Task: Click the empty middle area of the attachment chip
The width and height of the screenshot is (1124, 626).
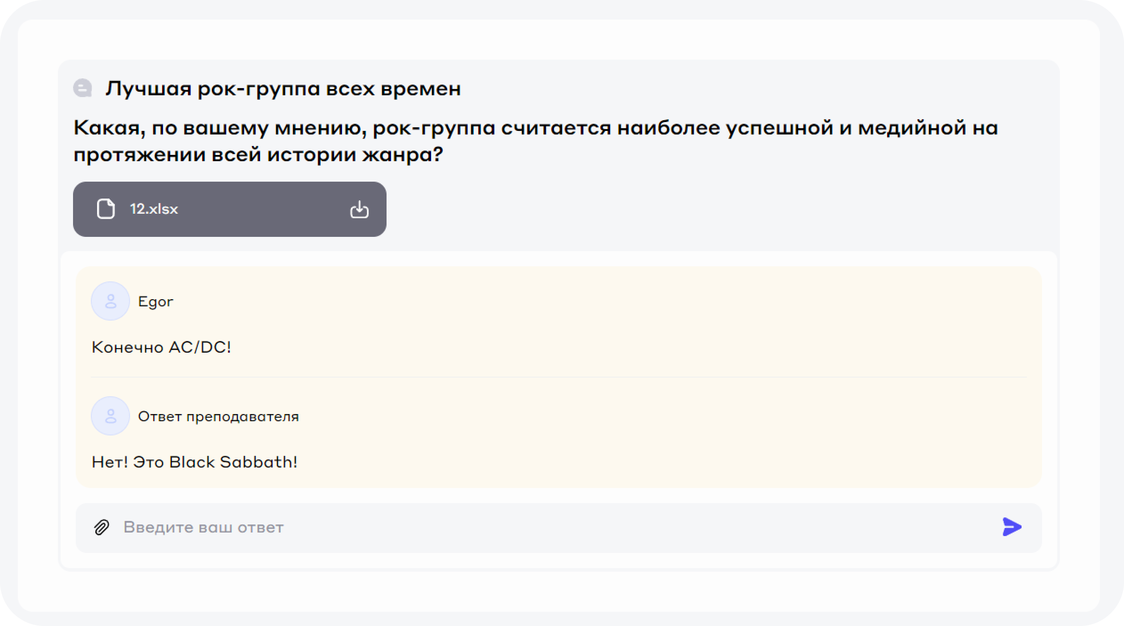Action: point(263,209)
